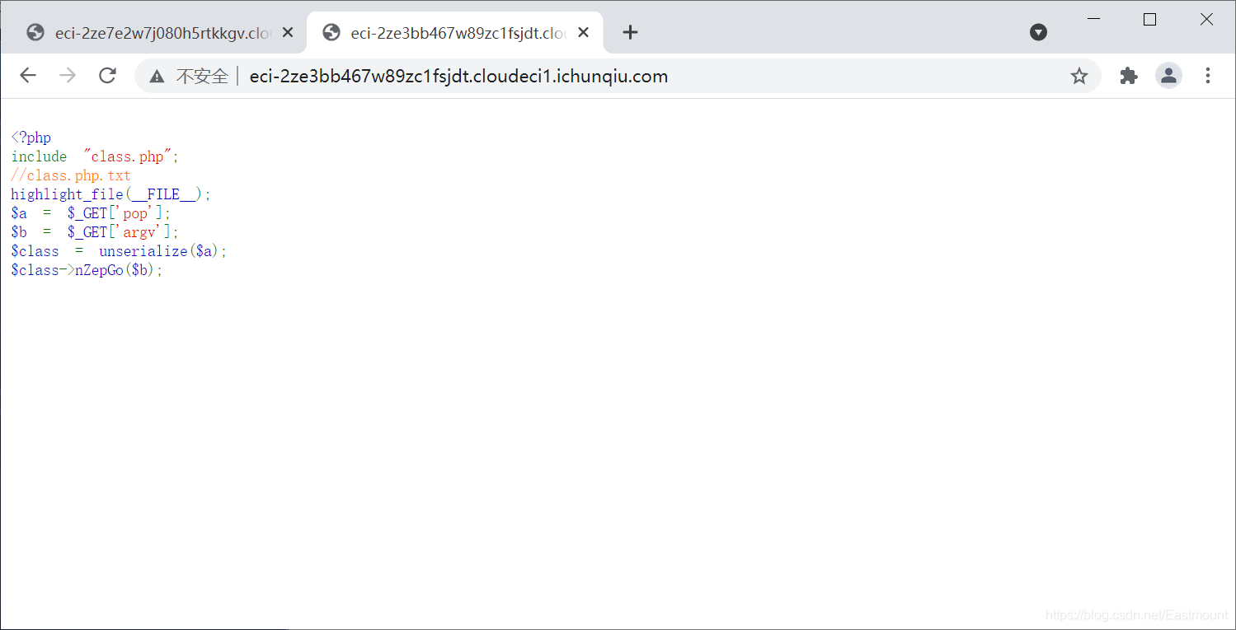Click the $b = $_GET['argv'] line

click(95, 232)
